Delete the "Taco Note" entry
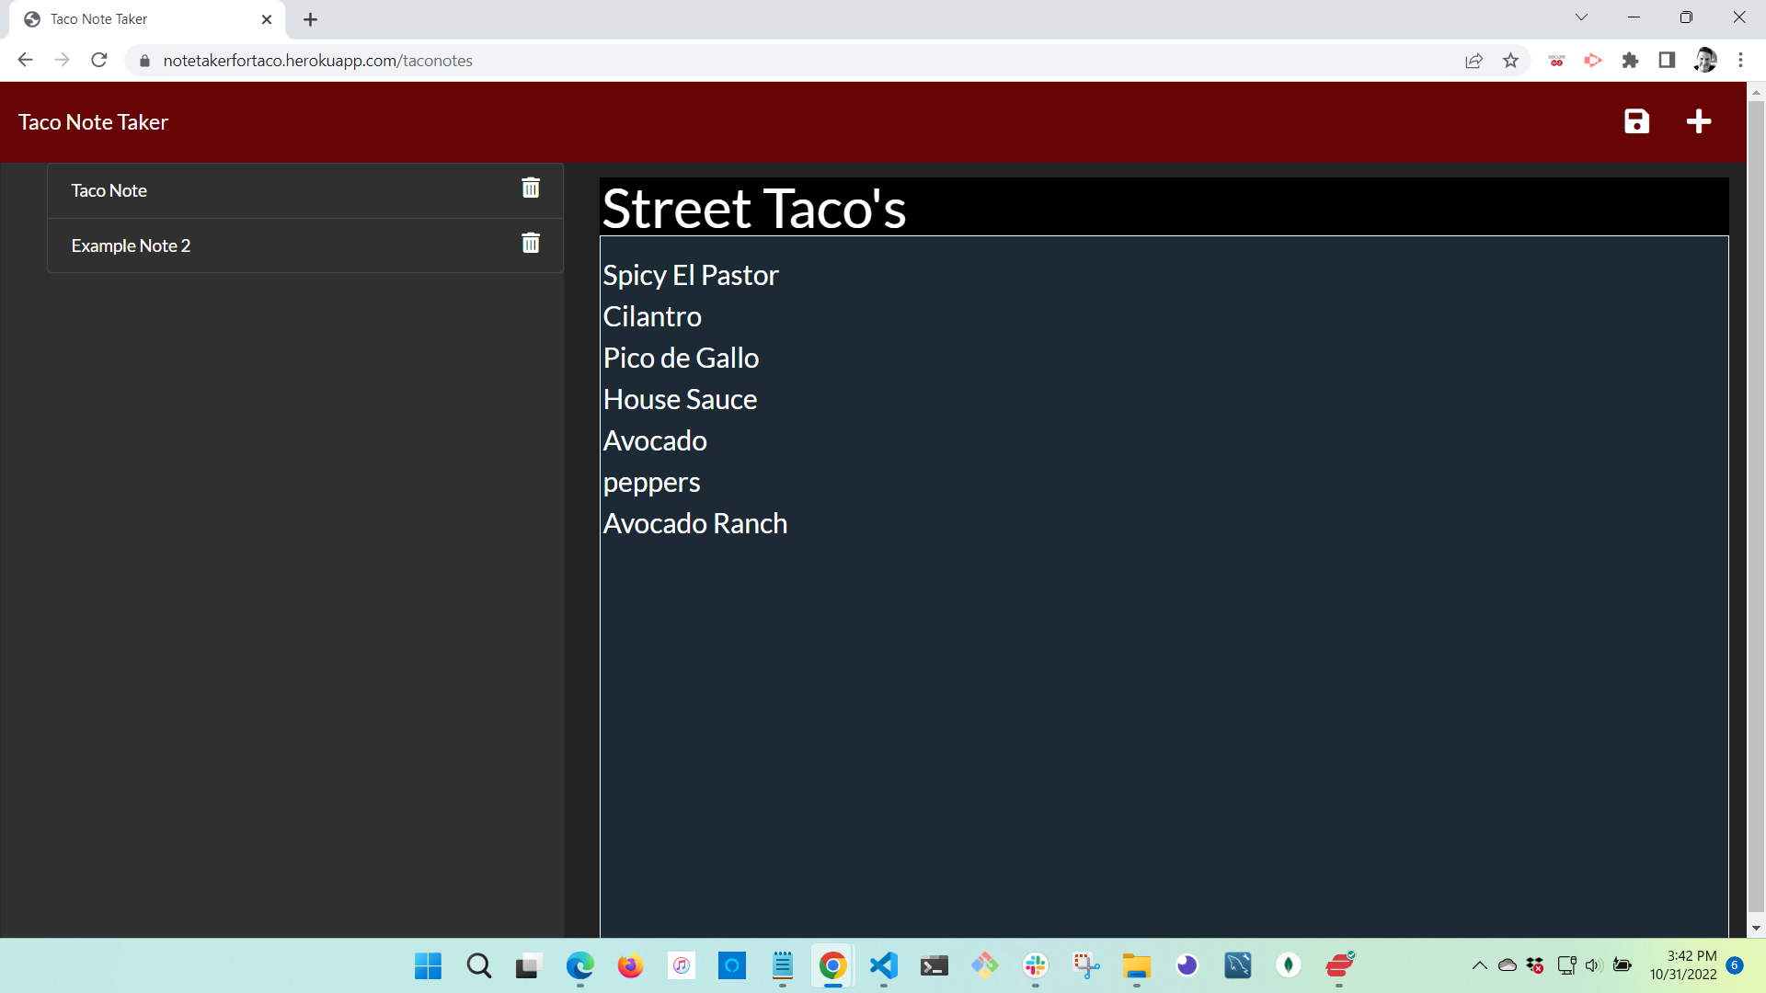The width and height of the screenshot is (1766, 993). click(x=531, y=188)
